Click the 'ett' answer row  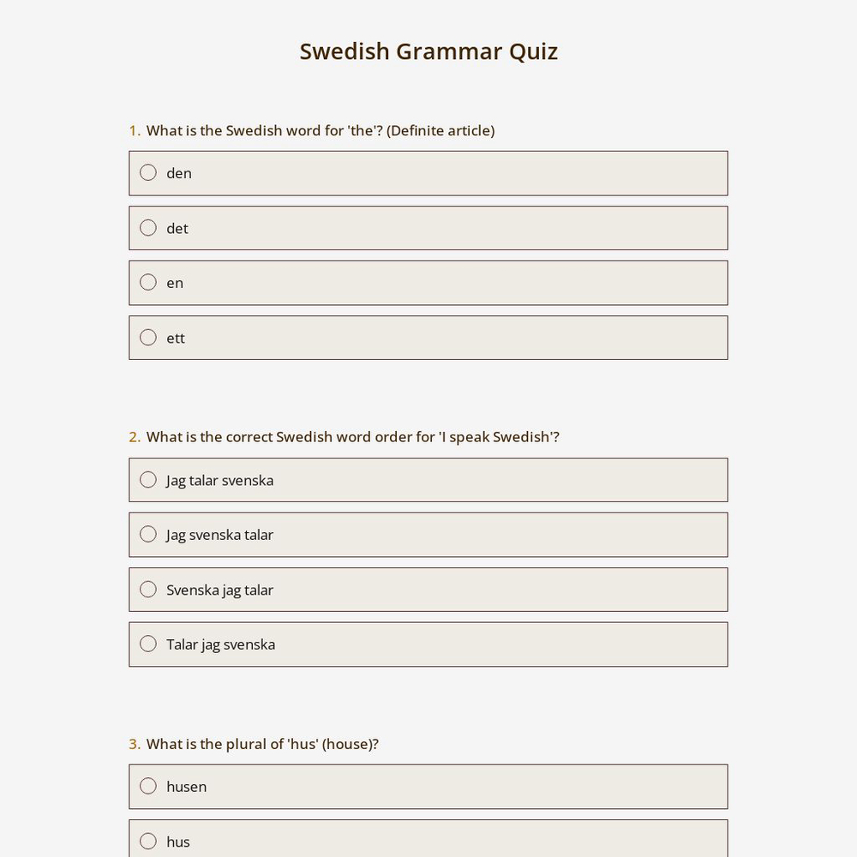(x=428, y=337)
